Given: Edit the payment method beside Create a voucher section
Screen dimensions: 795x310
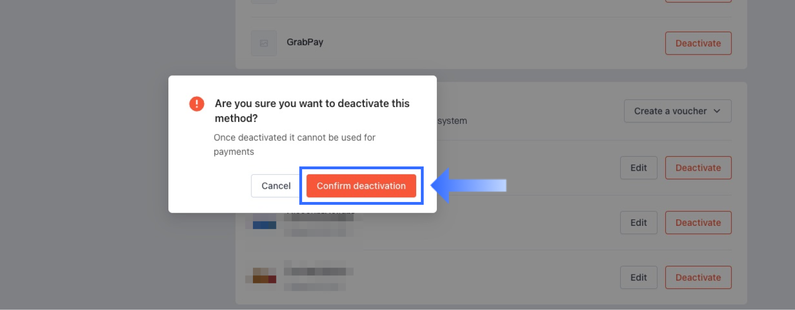Looking at the screenshot, I should pos(638,167).
